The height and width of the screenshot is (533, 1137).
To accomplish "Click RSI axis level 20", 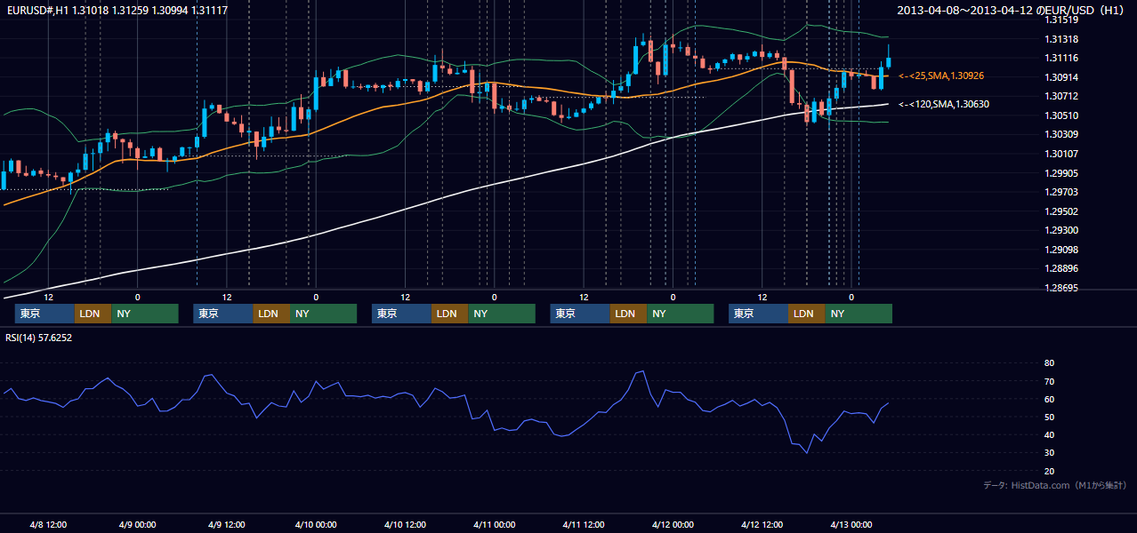I will click(x=1050, y=471).
